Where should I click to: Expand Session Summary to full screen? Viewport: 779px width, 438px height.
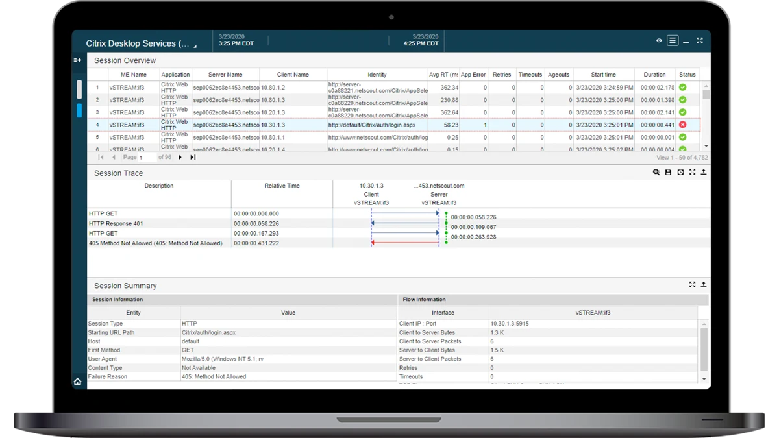(692, 284)
